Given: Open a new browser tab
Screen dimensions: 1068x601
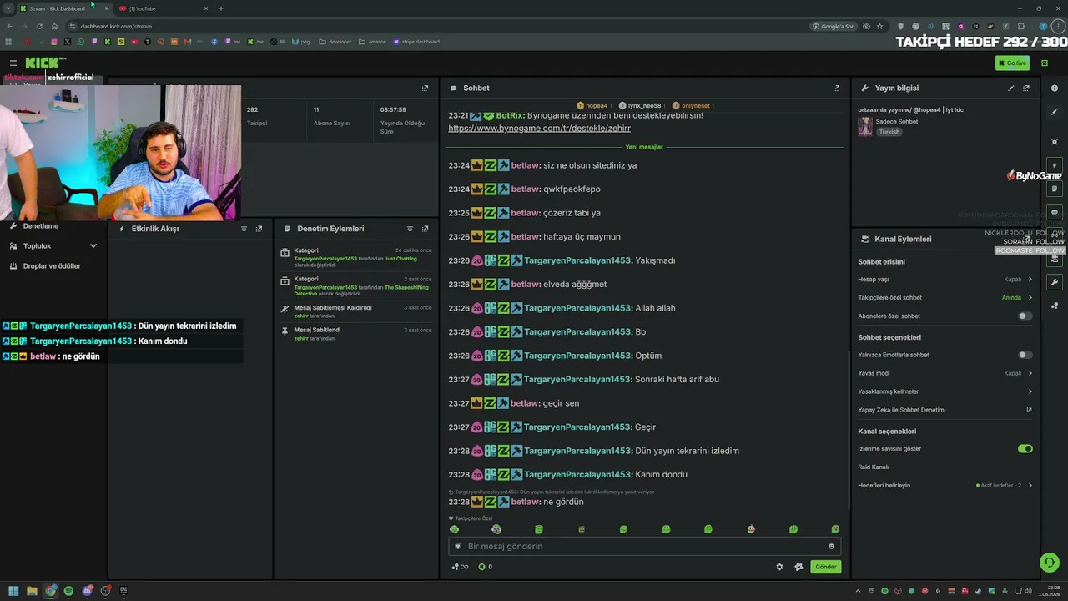Looking at the screenshot, I should 220,8.
